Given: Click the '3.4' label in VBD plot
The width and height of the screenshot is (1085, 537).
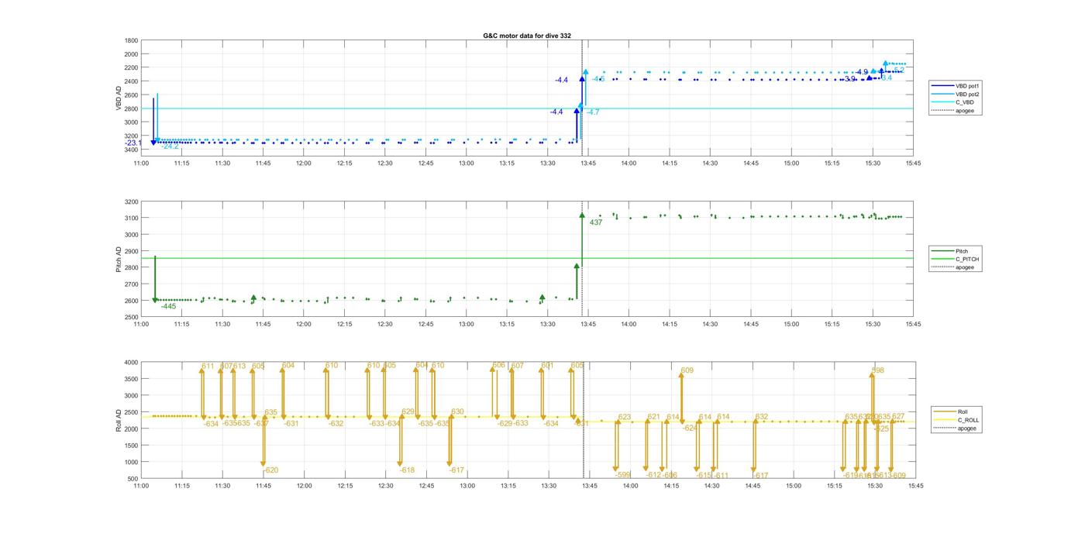Looking at the screenshot, I should (887, 78).
